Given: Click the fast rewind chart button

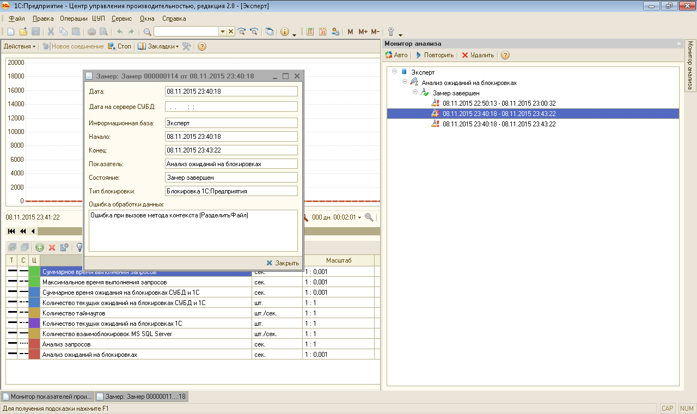Looking at the screenshot, I should click(x=23, y=232).
